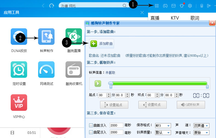Click the 未截取 ringtone info text
This screenshot has width=216, height=138.
(x=110, y=73)
